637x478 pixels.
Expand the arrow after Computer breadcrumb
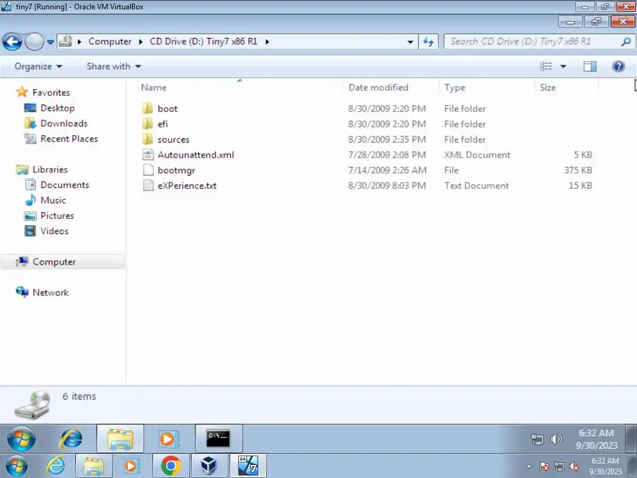click(x=141, y=42)
